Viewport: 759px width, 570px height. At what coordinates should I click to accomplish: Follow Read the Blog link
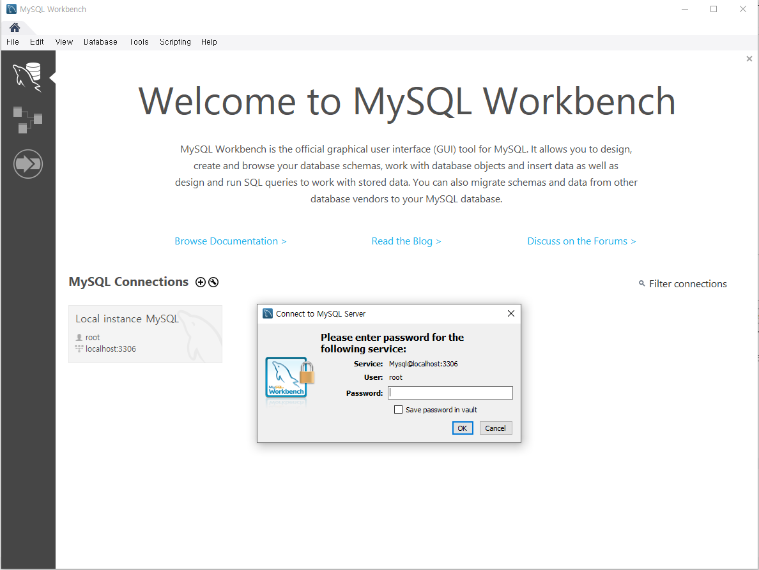[406, 241]
